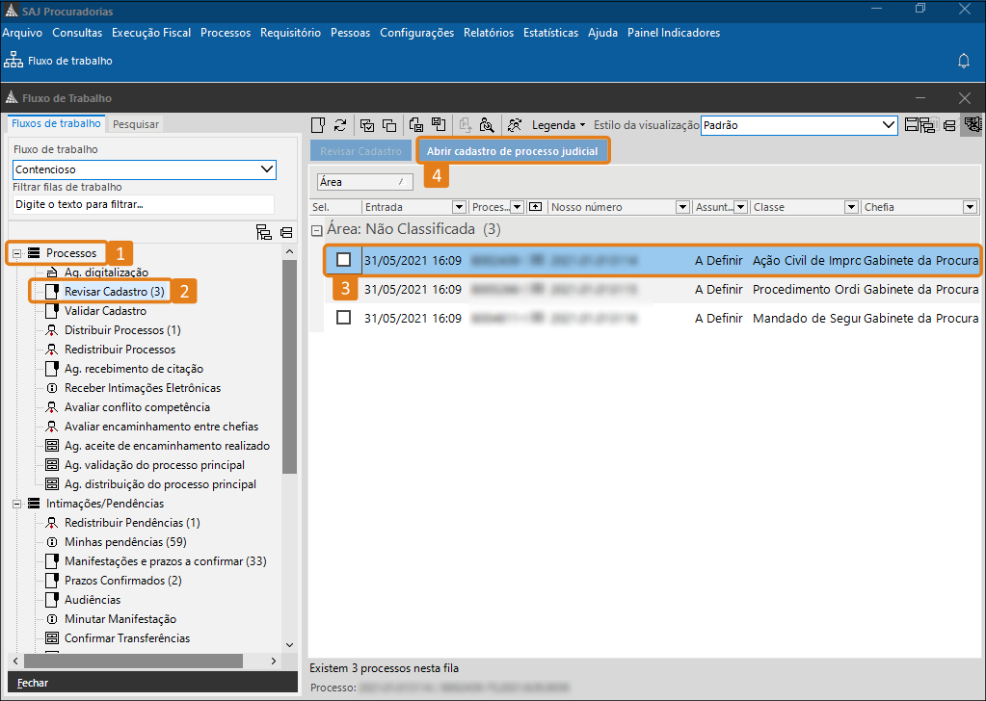Click Abrir cadastro de processo judicial button
The width and height of the screenshot is (986, 701).
(513, 151)
